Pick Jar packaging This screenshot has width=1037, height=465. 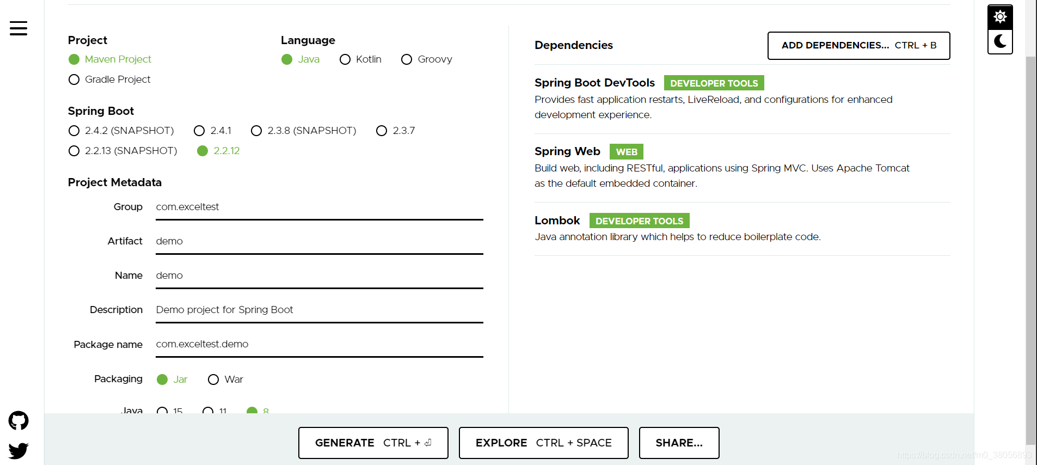[172, 380]
